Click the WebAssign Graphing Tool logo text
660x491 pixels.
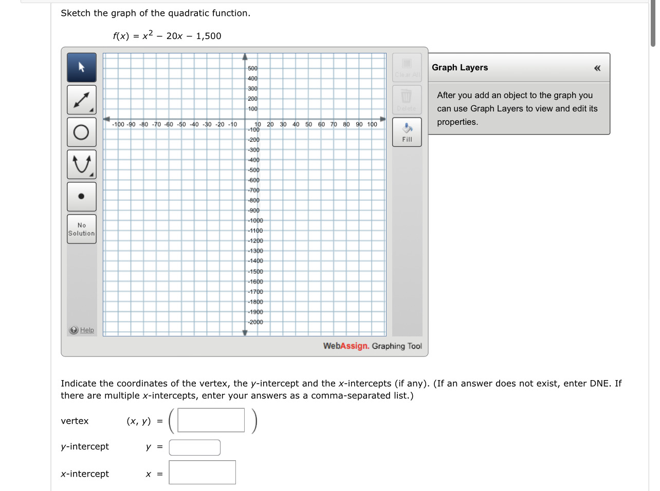tap(373, 346)
